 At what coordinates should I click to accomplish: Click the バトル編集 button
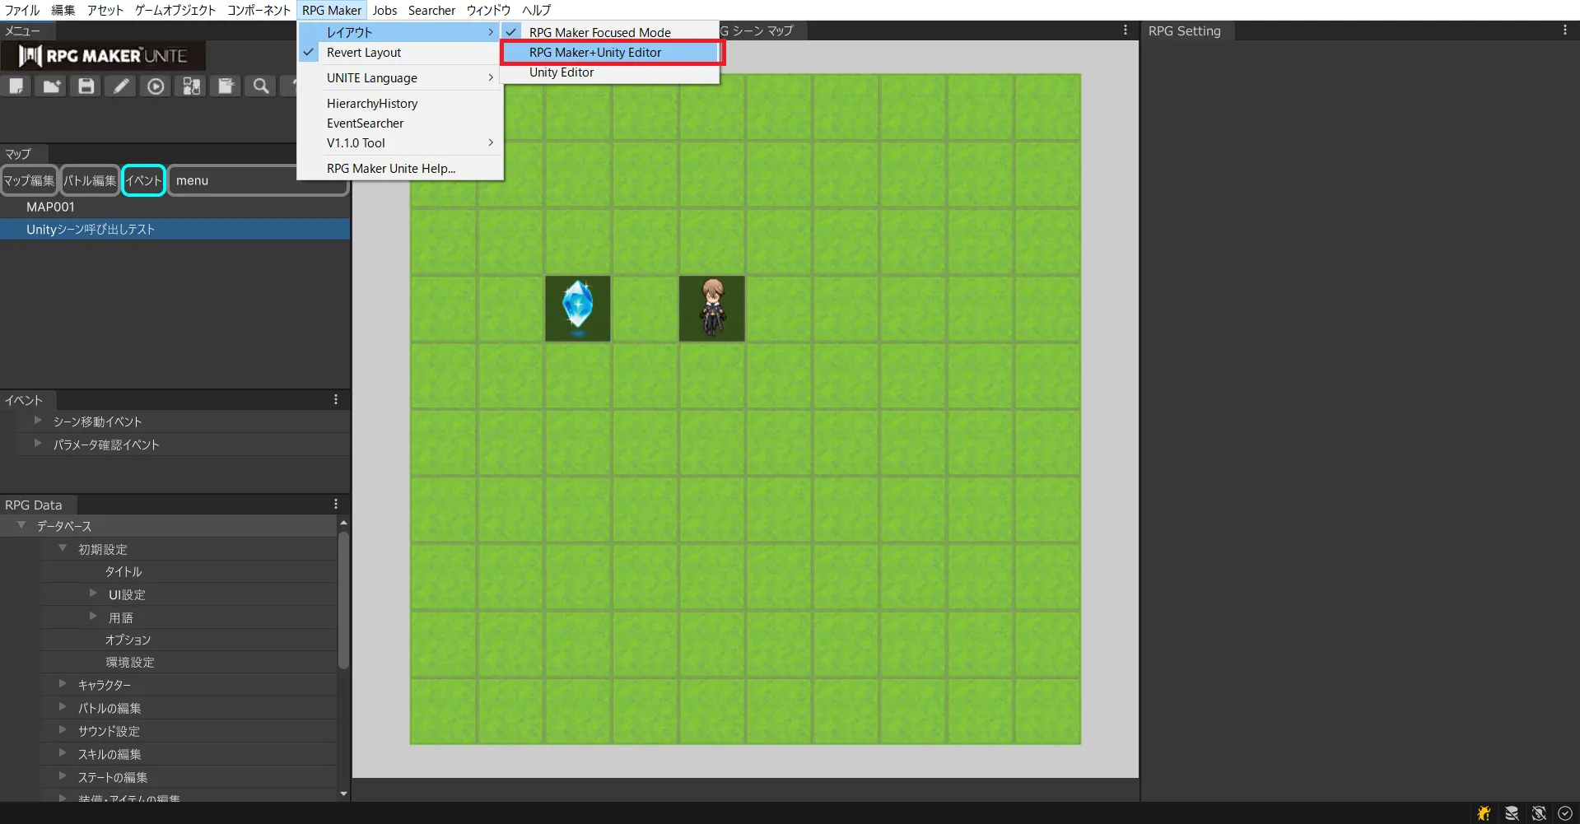[90, 181]
